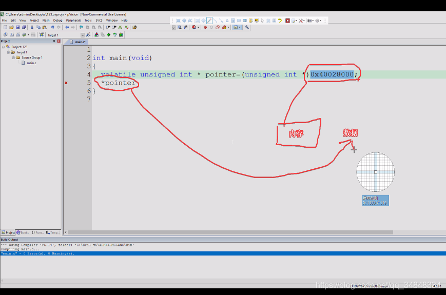Open the Project menu
The width and height of the screenshot is (446, 295).
34,21
